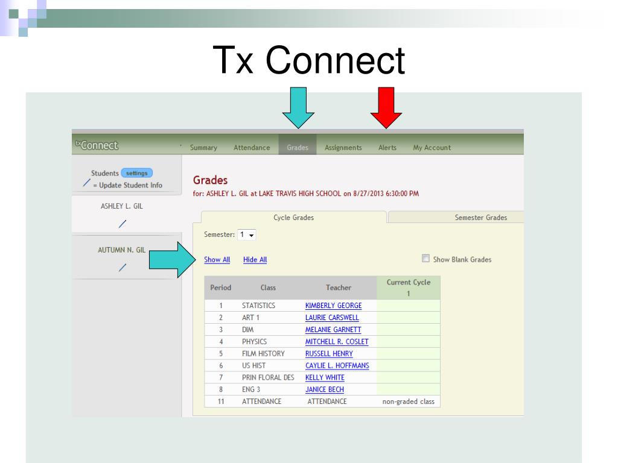This screenshot has height=463, width=618.
Task: Toggle the Show Blank Grades checkbox
Action: tap(425, 259)
